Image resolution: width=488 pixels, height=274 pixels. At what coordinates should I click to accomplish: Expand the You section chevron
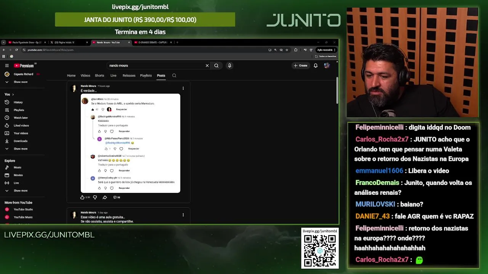pyautogui.click(x=13, y=94)
